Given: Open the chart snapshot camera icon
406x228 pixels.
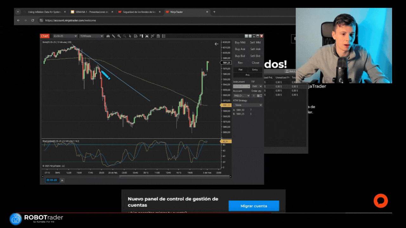Looking at the screenshot, I should 147,36.
